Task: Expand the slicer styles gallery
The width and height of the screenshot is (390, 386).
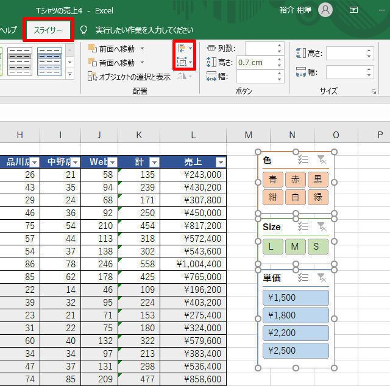Action: pos(70,74)
